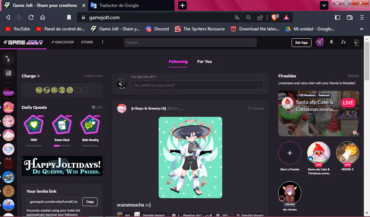The image size is (370, 217).
Task: Switch to the Following feed tab
Action: click(178, 61)
